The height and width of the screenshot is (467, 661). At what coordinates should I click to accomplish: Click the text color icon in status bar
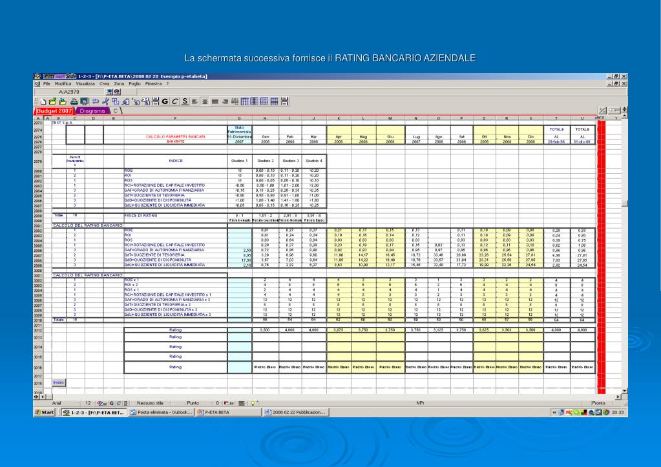[x=102, y=403]
